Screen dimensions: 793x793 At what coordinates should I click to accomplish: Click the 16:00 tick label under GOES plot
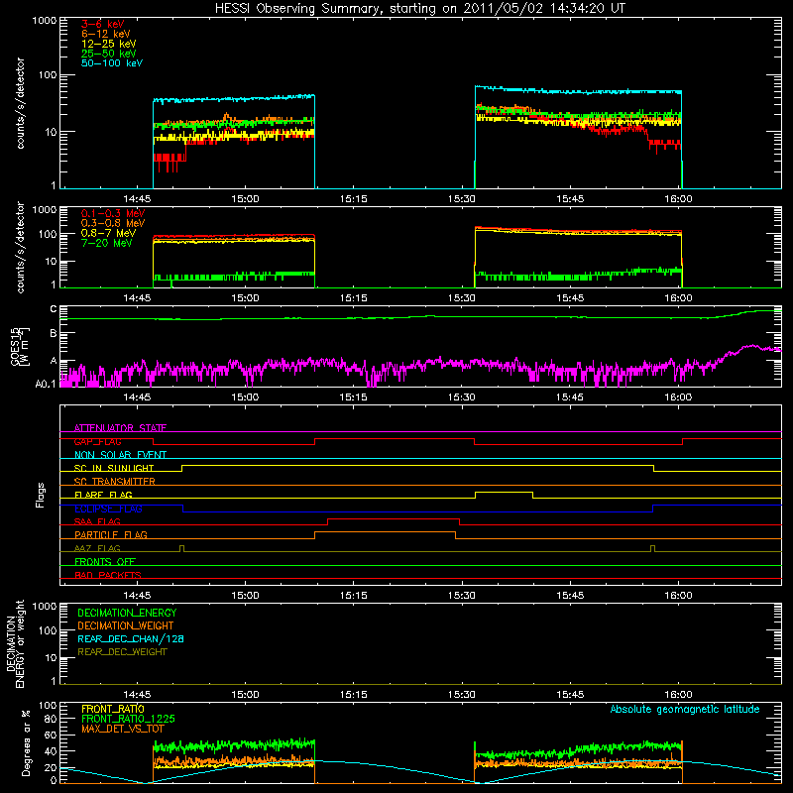point(678,397)
